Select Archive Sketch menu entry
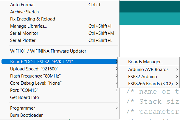180x120 pixels. coord(60,12)
